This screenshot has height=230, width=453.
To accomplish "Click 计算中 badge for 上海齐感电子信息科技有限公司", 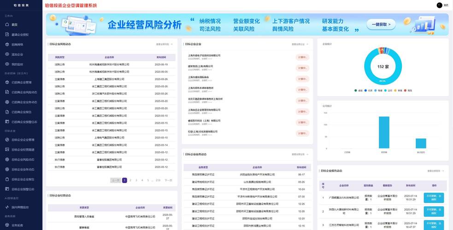I will tap(302, 57).
